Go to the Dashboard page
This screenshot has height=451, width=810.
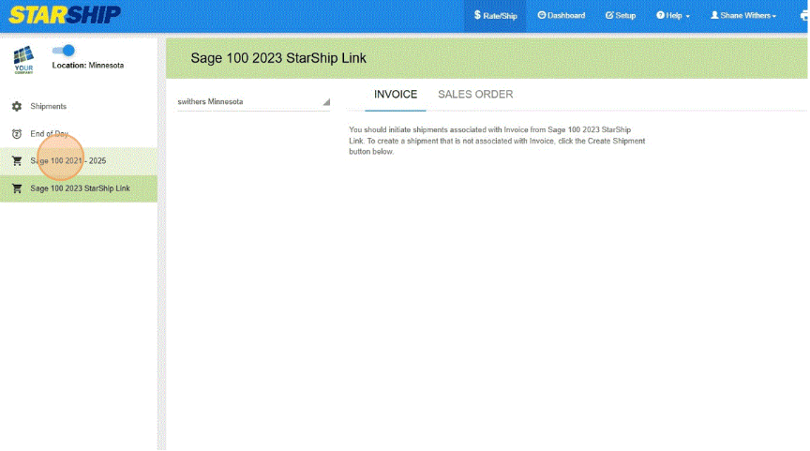[561, 16]
